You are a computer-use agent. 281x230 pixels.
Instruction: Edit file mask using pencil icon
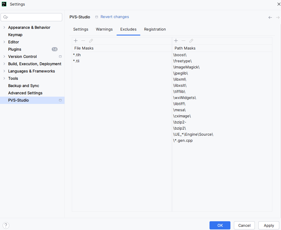91,41
